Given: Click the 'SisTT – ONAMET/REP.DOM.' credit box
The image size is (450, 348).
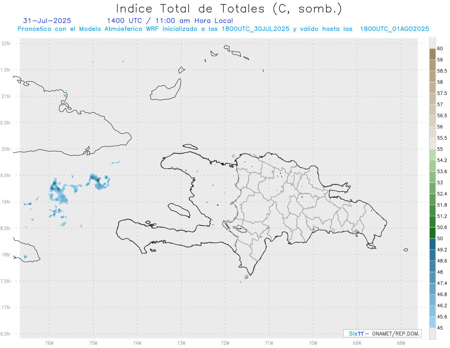Looking at the screenshot, I should point(382,333).
